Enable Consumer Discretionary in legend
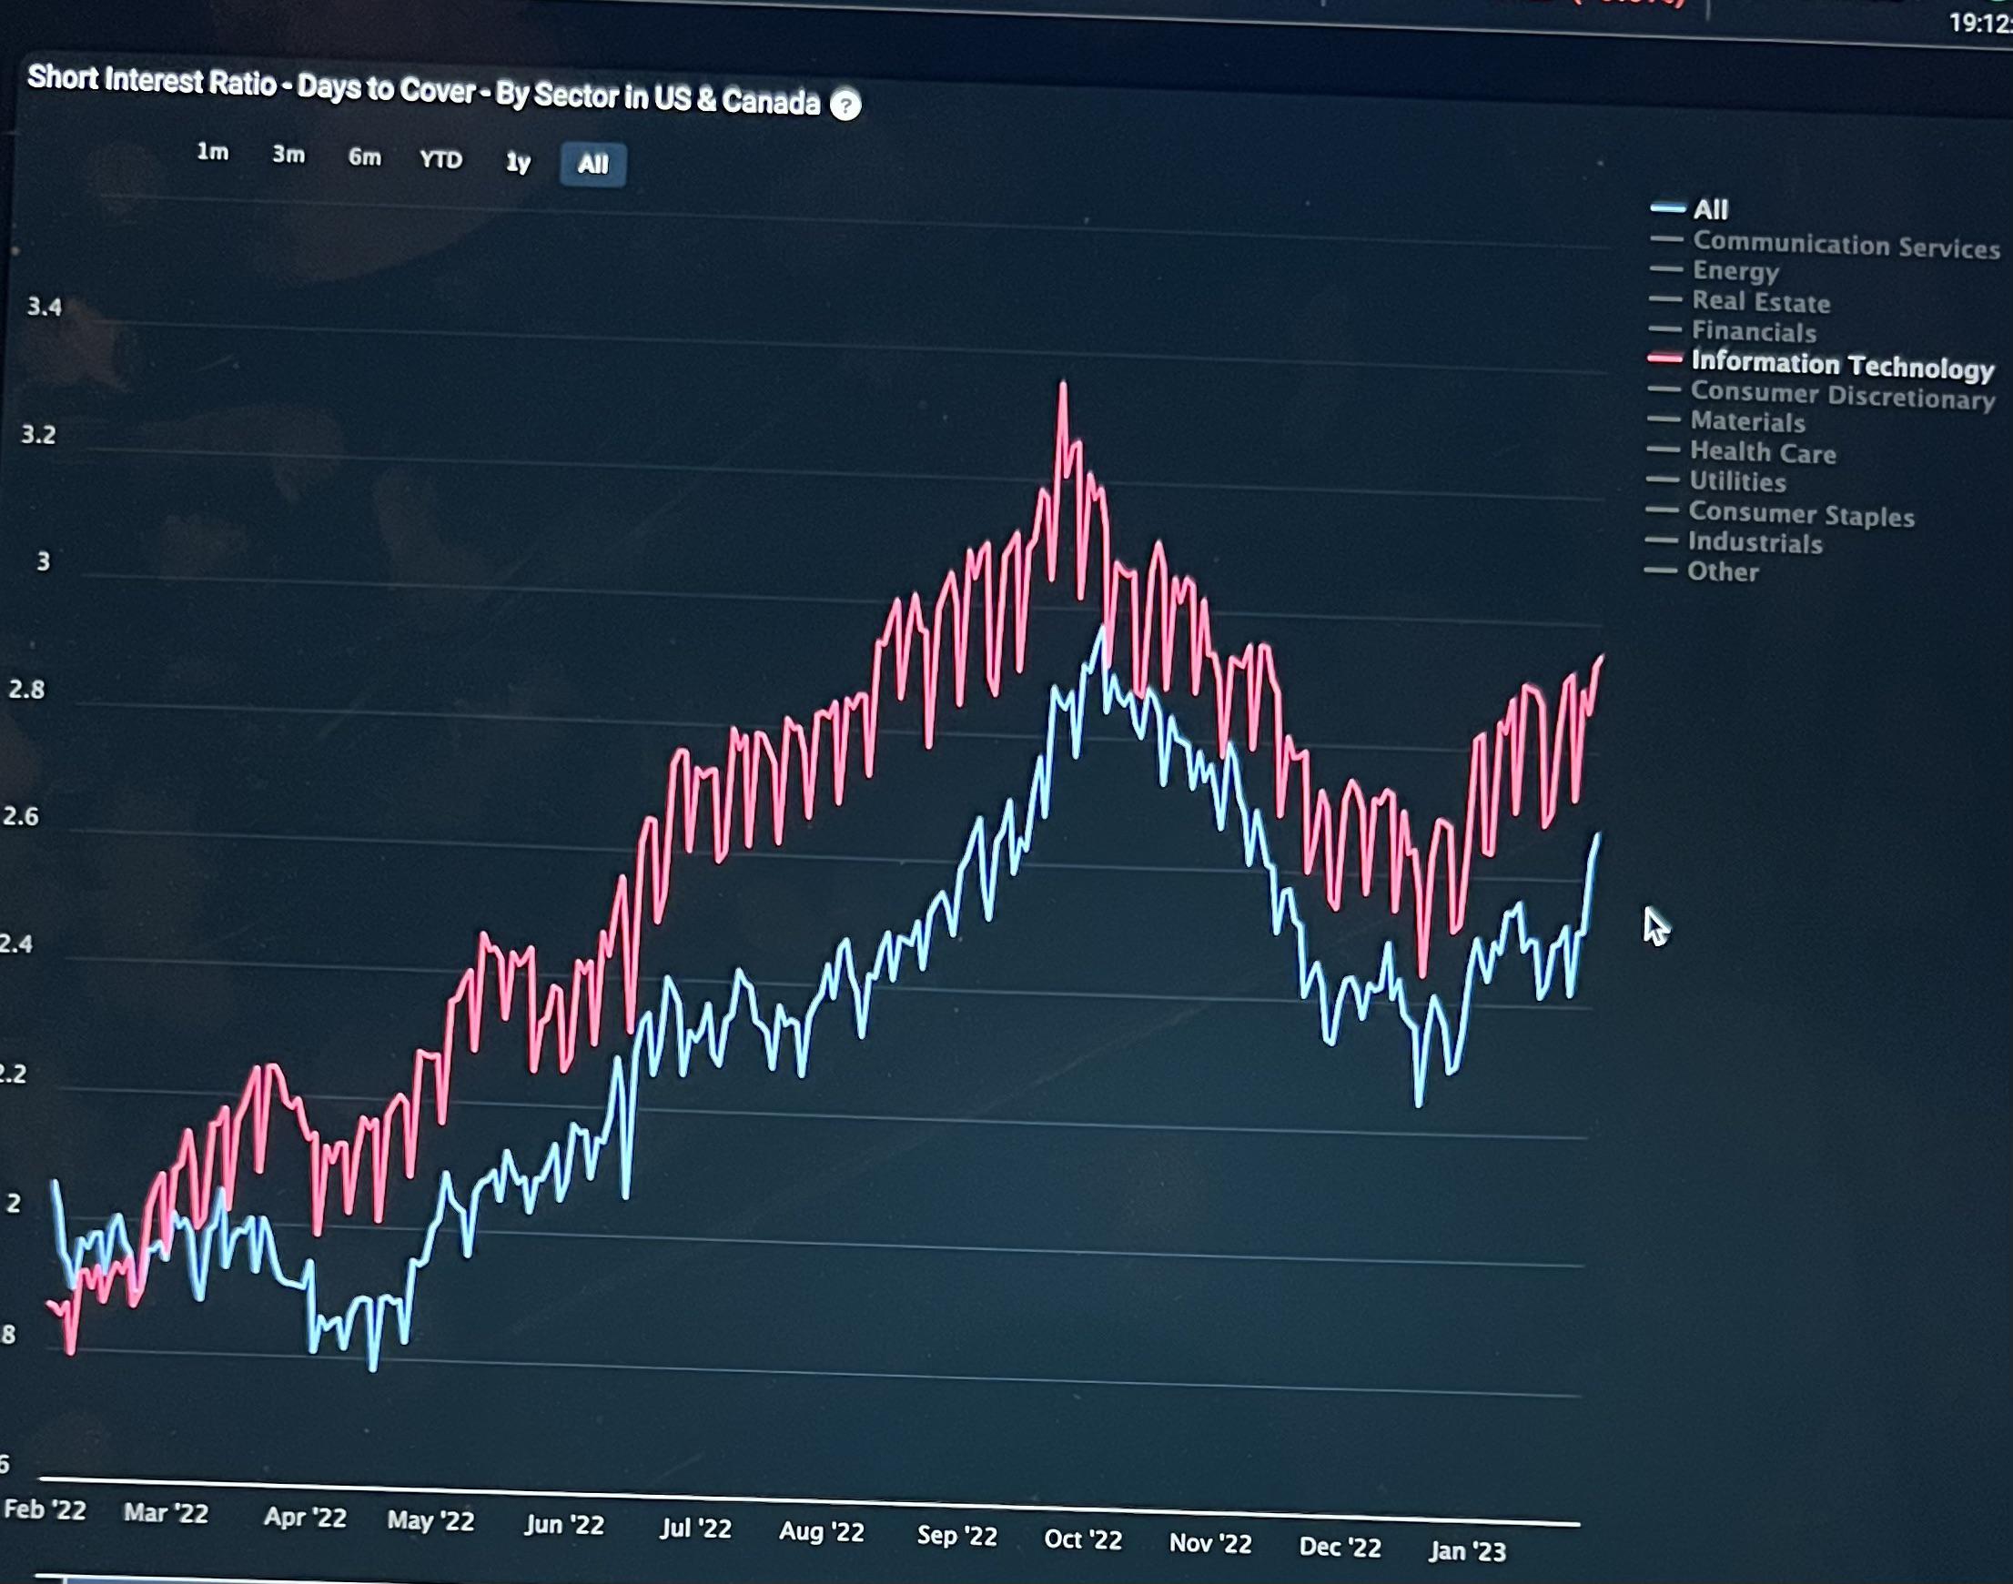The height and width of the screenshot is (1584, 2013). click(x=1841, y=395)
